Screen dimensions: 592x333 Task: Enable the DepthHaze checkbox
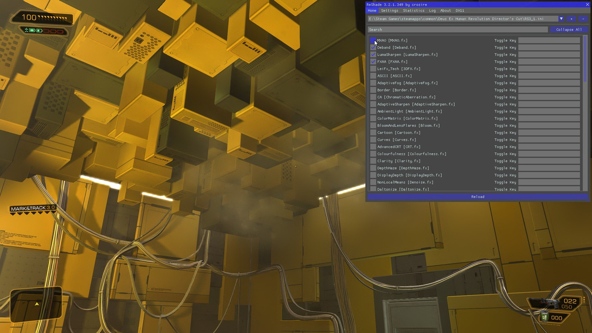[x=373, y=168]
